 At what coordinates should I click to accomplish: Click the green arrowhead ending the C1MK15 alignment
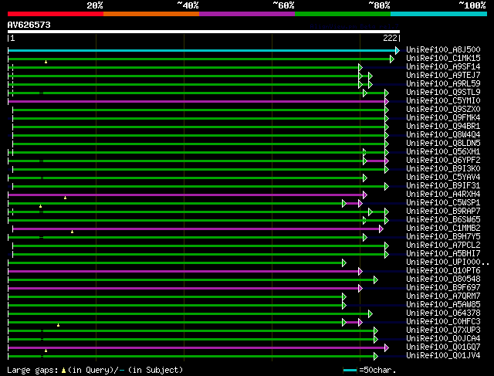[x=392, y=59]
